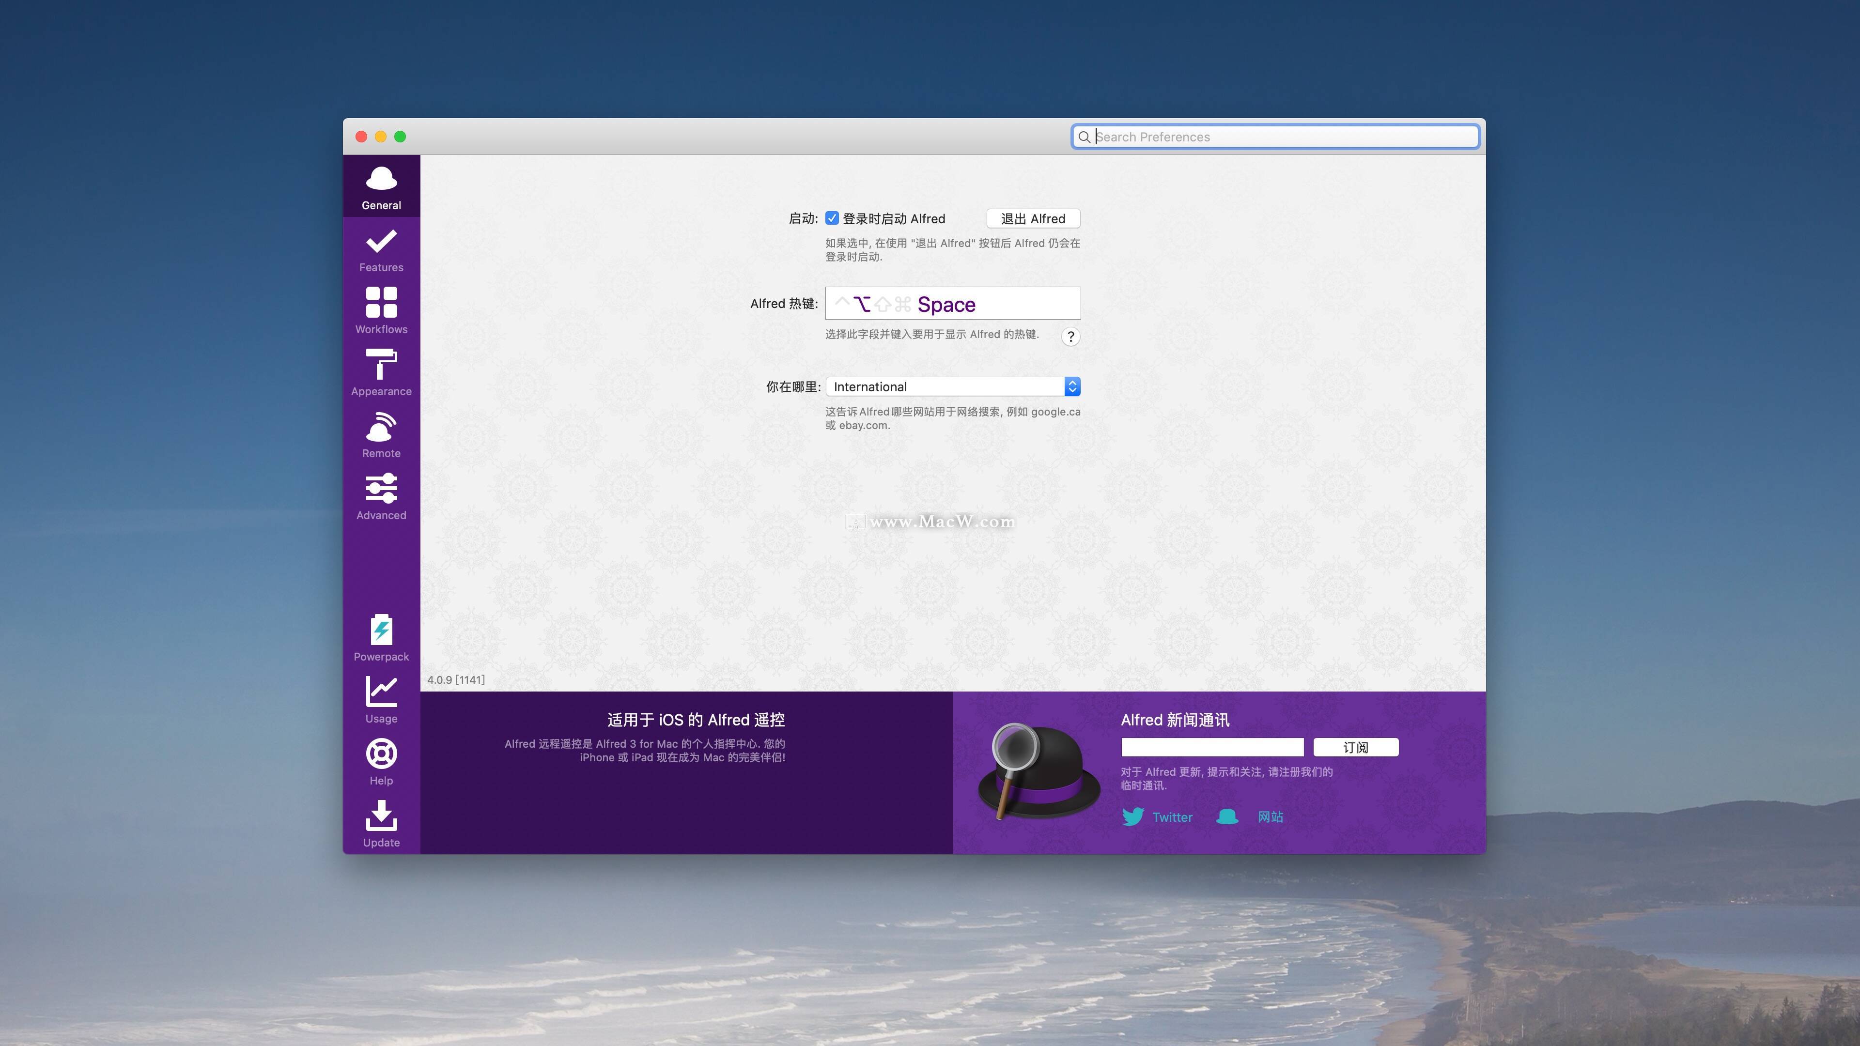The height and width of the screenshot is (1046, 1860).
Task: Click the newsletter email input field
Action: pos(1212,747)
